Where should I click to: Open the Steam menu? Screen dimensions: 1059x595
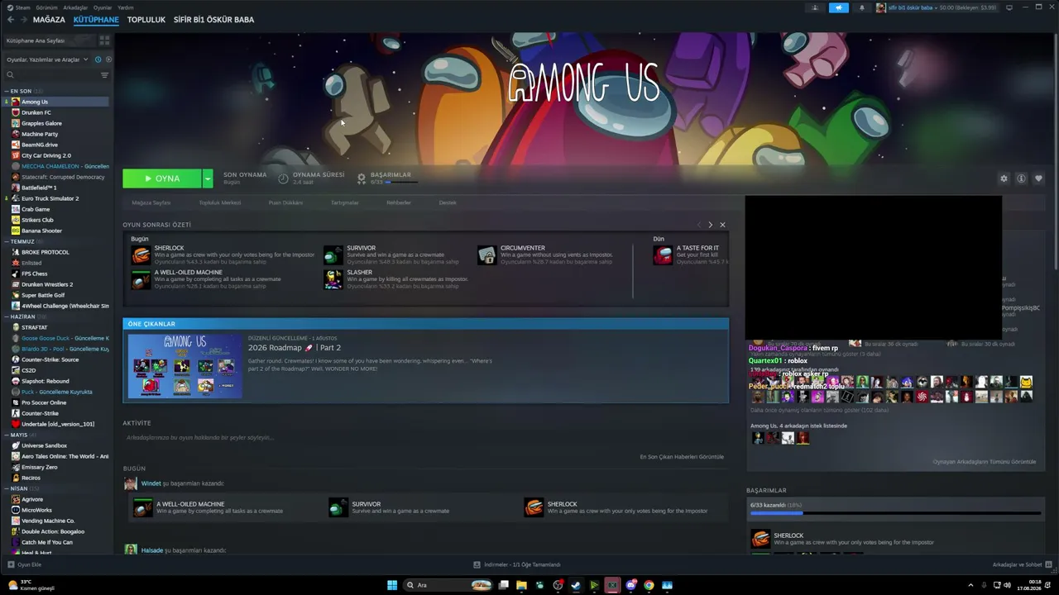coord(18,7)
